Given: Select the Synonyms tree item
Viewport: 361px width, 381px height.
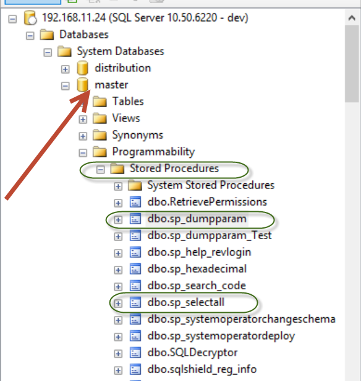Looking at the screenshot, I should point(138,135).
